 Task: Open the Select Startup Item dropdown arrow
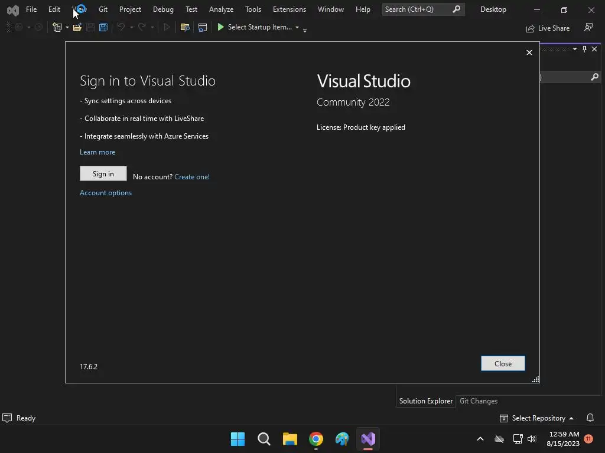pos(297,27)
